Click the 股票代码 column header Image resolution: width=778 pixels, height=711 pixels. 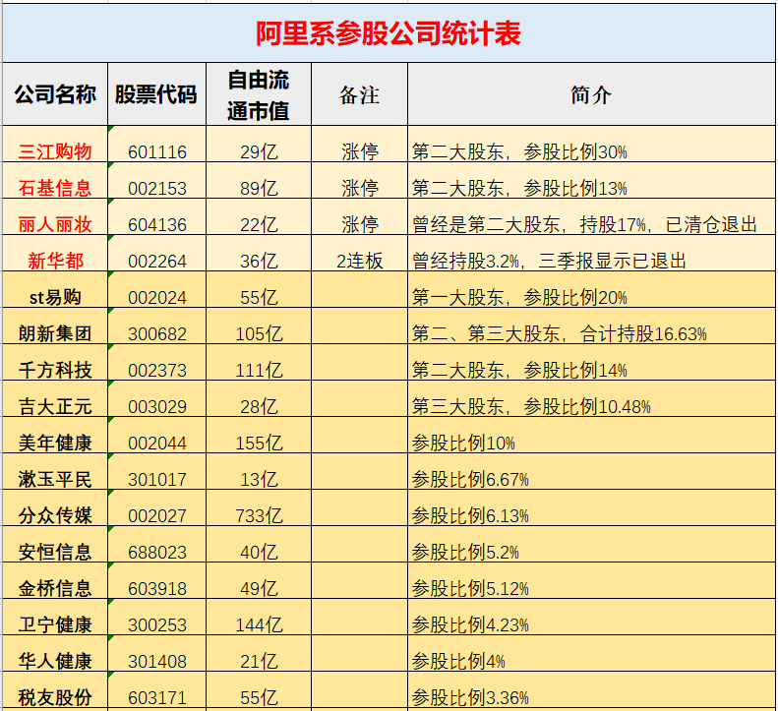click(156, 94)
